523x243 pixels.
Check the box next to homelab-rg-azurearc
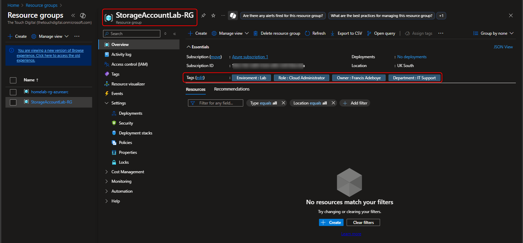[13, 92]
